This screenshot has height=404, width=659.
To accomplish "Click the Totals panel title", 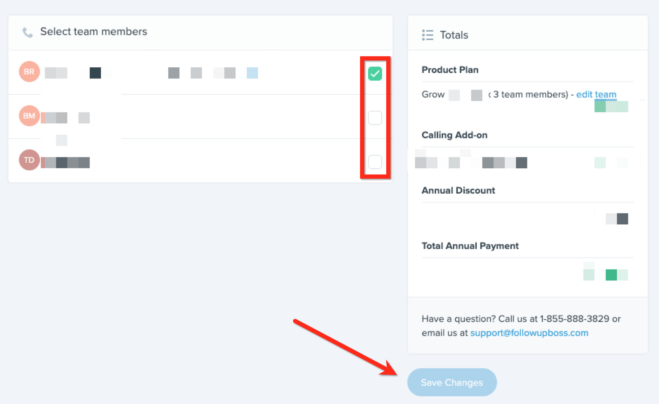I will 454,35.
